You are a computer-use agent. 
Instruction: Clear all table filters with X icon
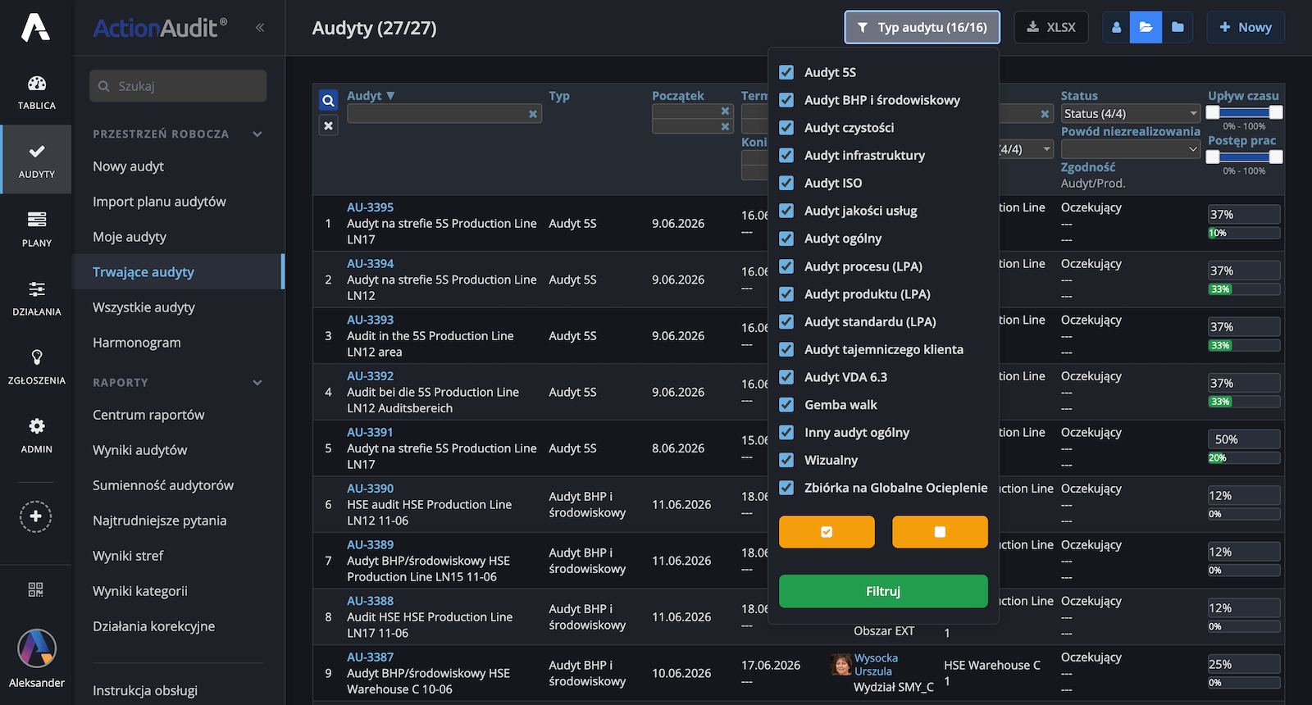(x=328, y=125)
